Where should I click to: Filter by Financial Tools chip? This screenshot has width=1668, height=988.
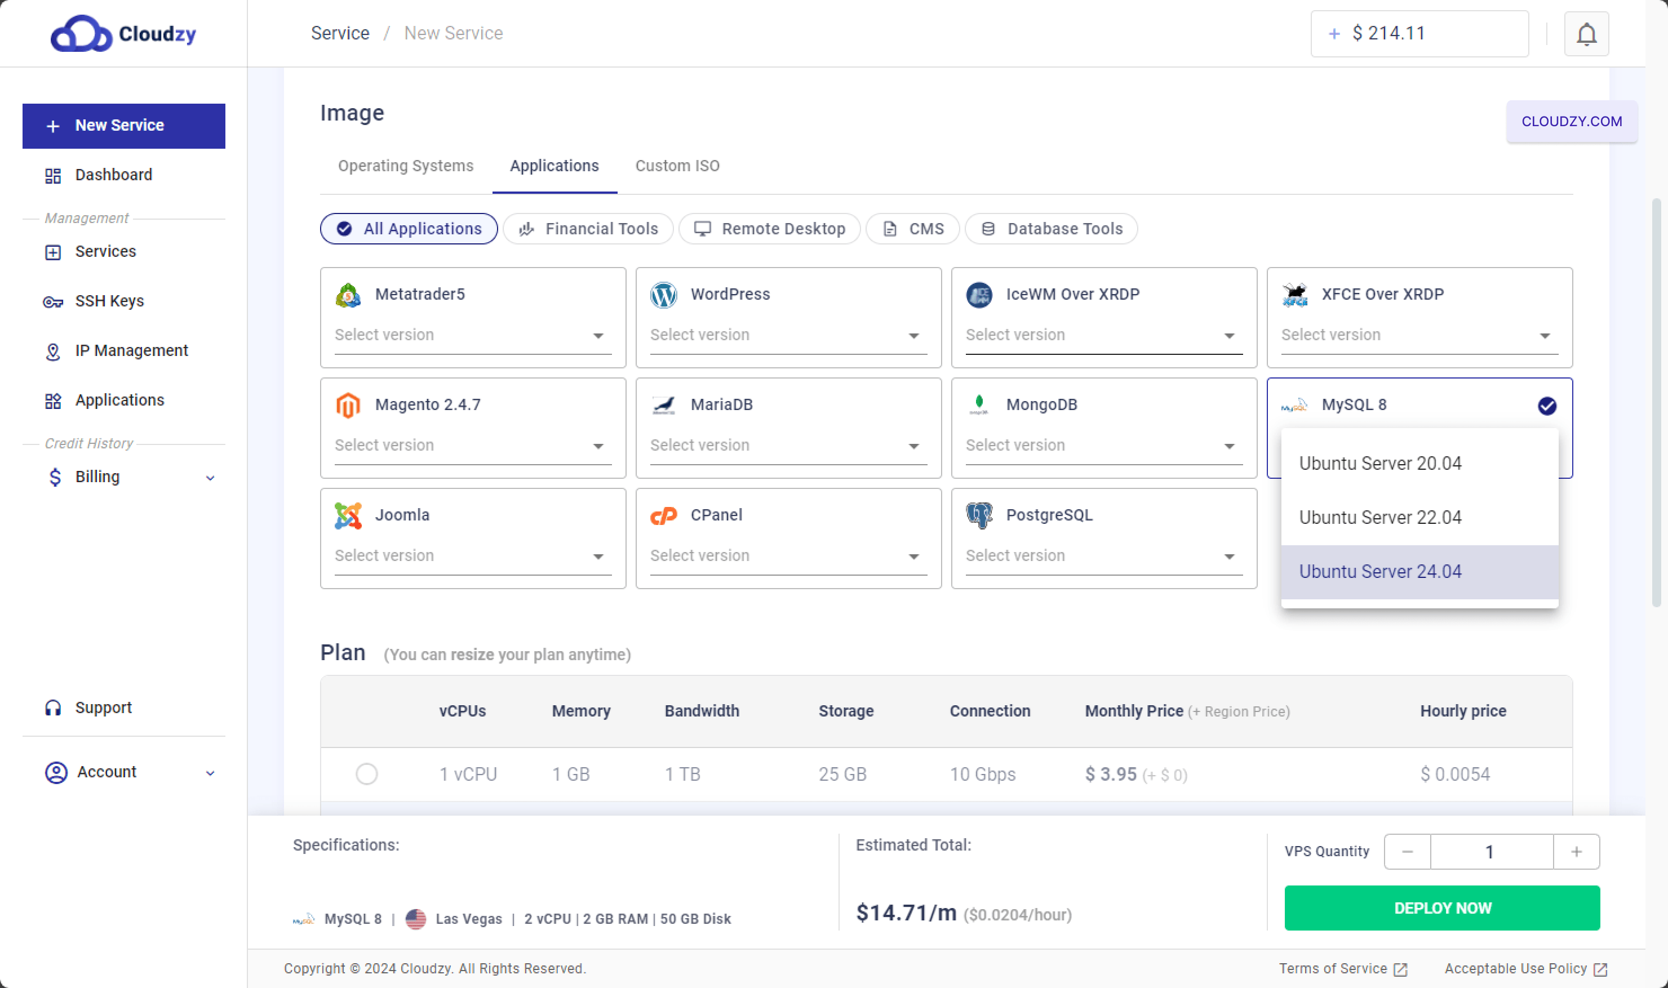click(589, 229)
